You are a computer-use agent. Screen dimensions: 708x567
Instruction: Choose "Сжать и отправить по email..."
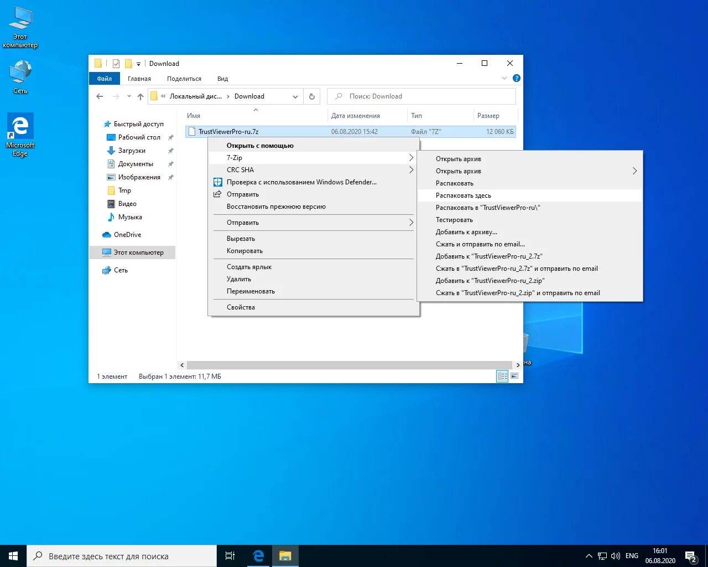530,244
